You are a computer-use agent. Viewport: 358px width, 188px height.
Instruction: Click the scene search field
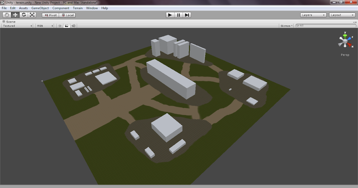pos(325,26)
